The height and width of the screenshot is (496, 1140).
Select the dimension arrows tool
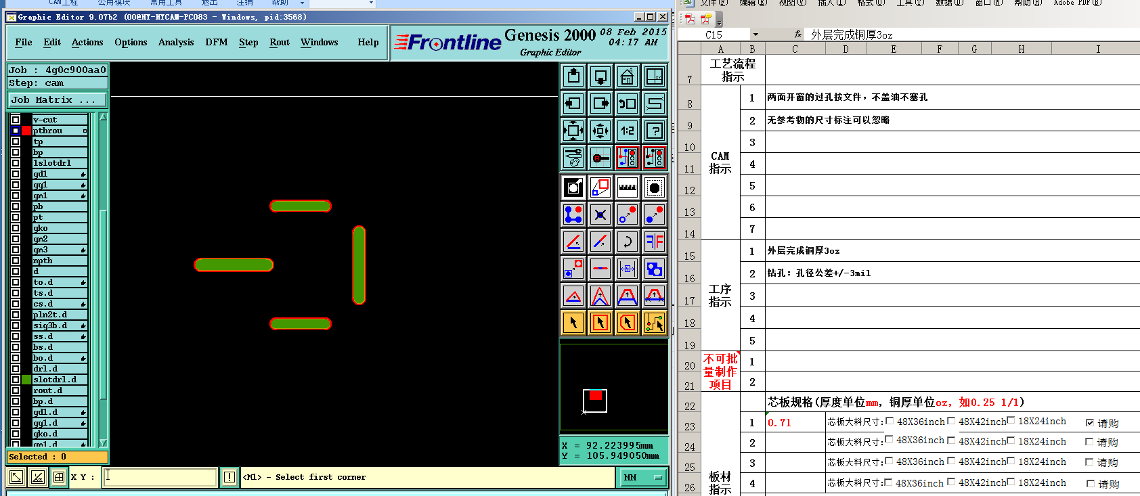[628, 269]
